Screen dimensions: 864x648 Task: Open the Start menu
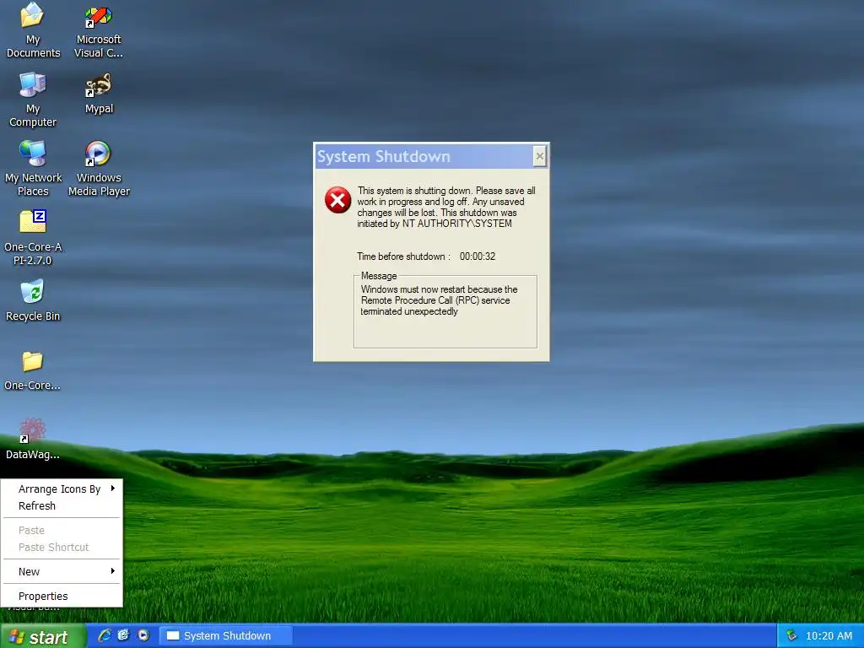pyautogui.click(x=43, y=636)
